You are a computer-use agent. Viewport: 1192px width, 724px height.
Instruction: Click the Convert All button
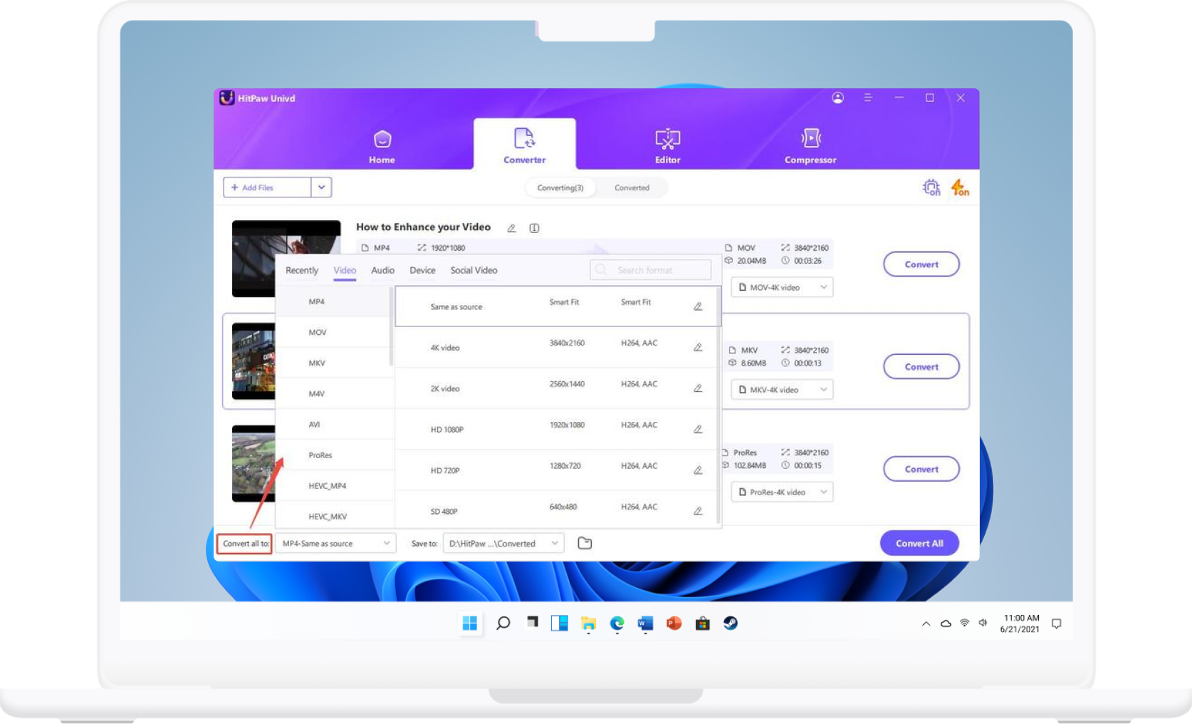pos(919,543)
